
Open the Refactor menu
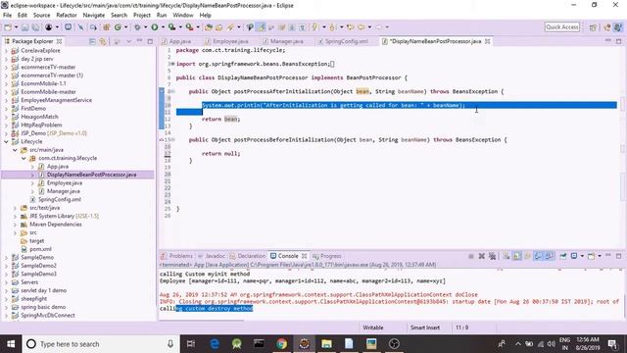coord(67,16)
